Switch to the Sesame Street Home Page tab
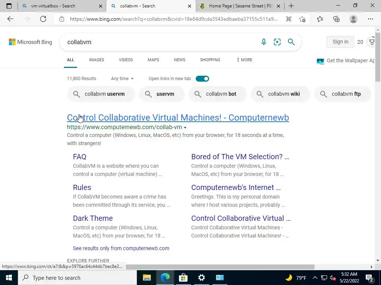Image resolution: width=381 pixels, height=285 pixels. pyautogui.click(x=240, y=6)
